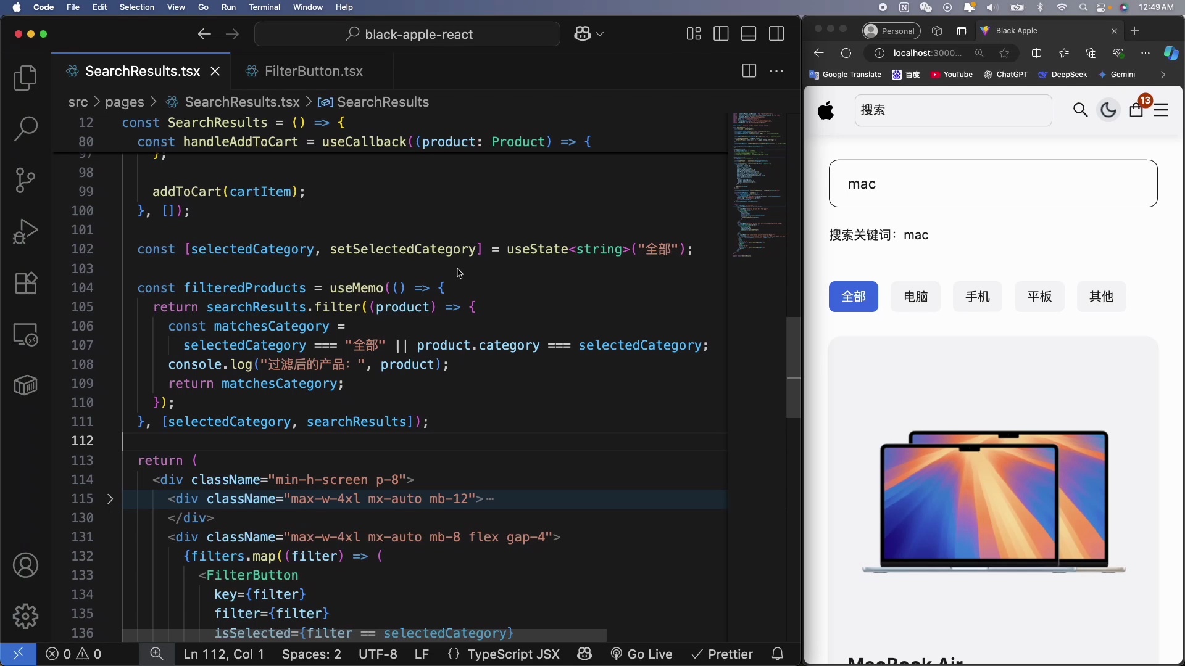Select the 电脑 category filter
Image resolution: width=1185 pixels, height=666 pixels.
pyautogui.click(x=915, y=297)
